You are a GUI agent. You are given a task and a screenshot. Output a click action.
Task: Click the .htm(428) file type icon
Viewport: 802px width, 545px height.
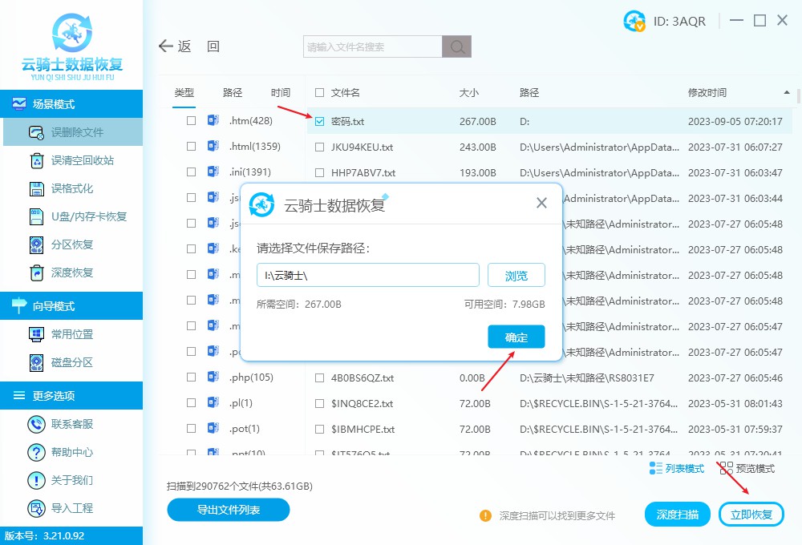click(x=213, y=121)
